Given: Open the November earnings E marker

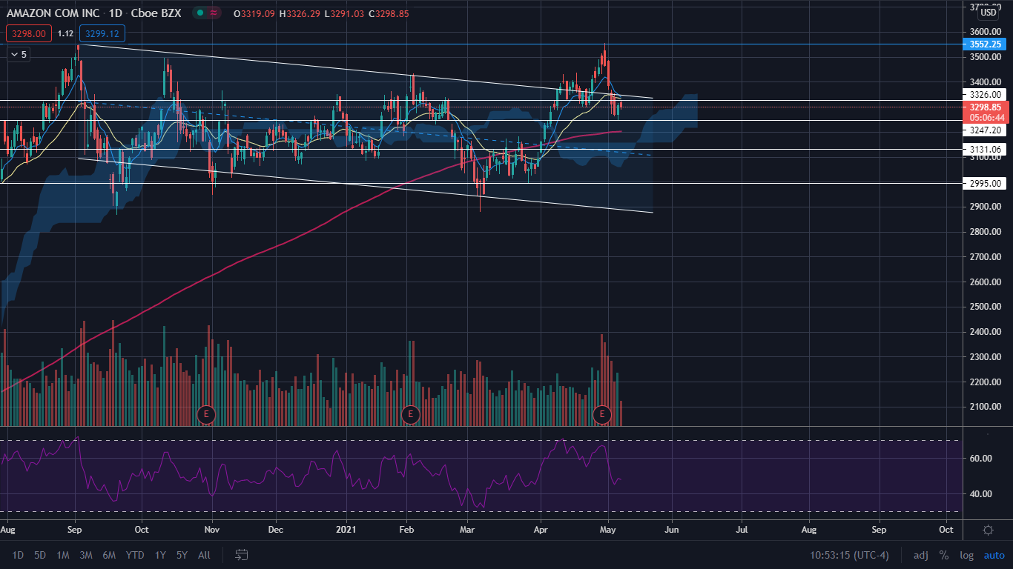Looking at the screenshot, I should click(206, 413).
